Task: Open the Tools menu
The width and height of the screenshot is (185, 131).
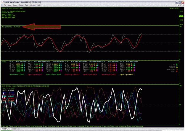Action: point(27,5)
